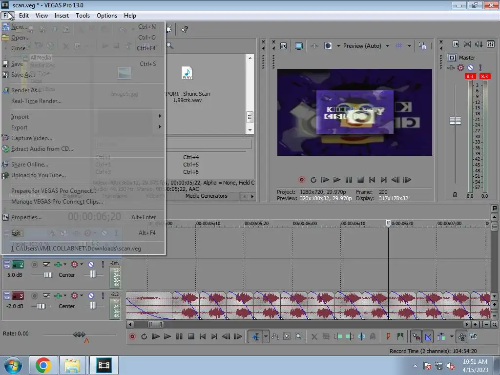Toggle Auto Ripple icon

click(x=441, y=336)
